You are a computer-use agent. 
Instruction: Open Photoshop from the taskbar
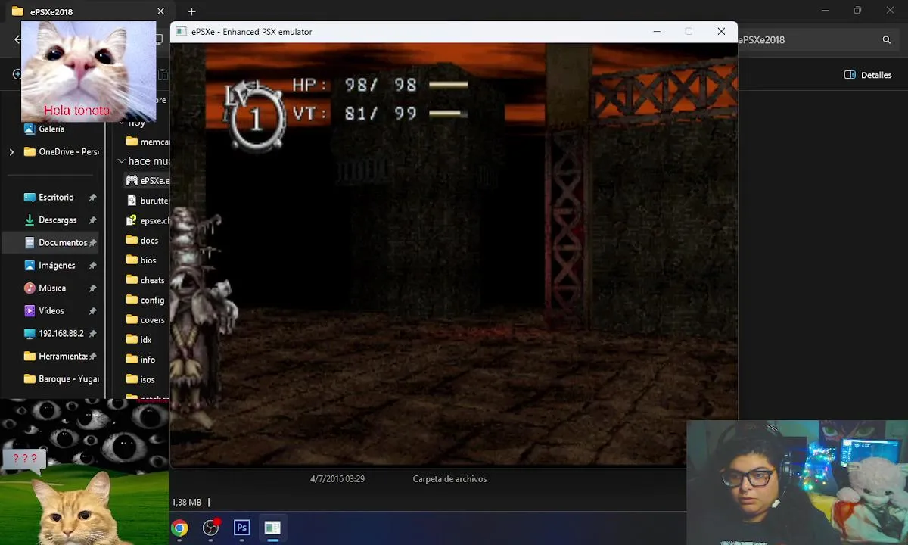[242, 528]
